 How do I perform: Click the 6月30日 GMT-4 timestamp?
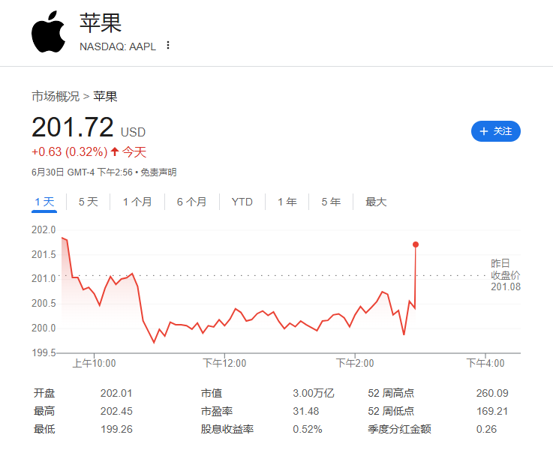click(82, 172)
